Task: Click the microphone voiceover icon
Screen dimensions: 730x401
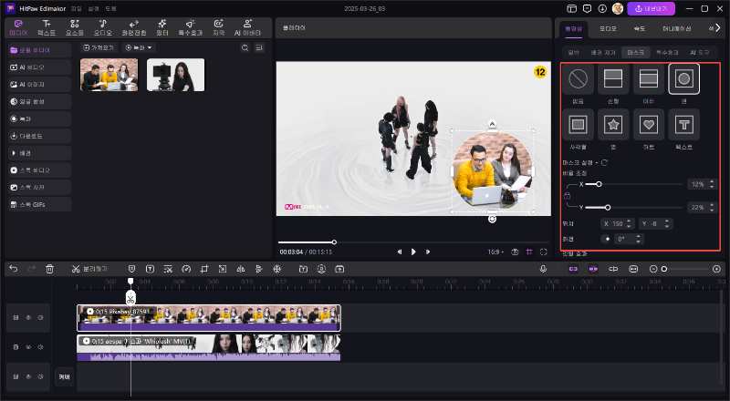Action: click(543, 269)
